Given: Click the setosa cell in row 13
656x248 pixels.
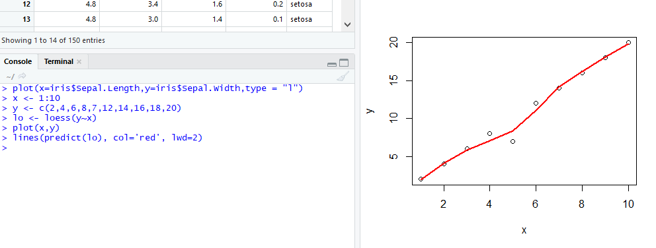Looking at the screenshot, I should (309, 19).
